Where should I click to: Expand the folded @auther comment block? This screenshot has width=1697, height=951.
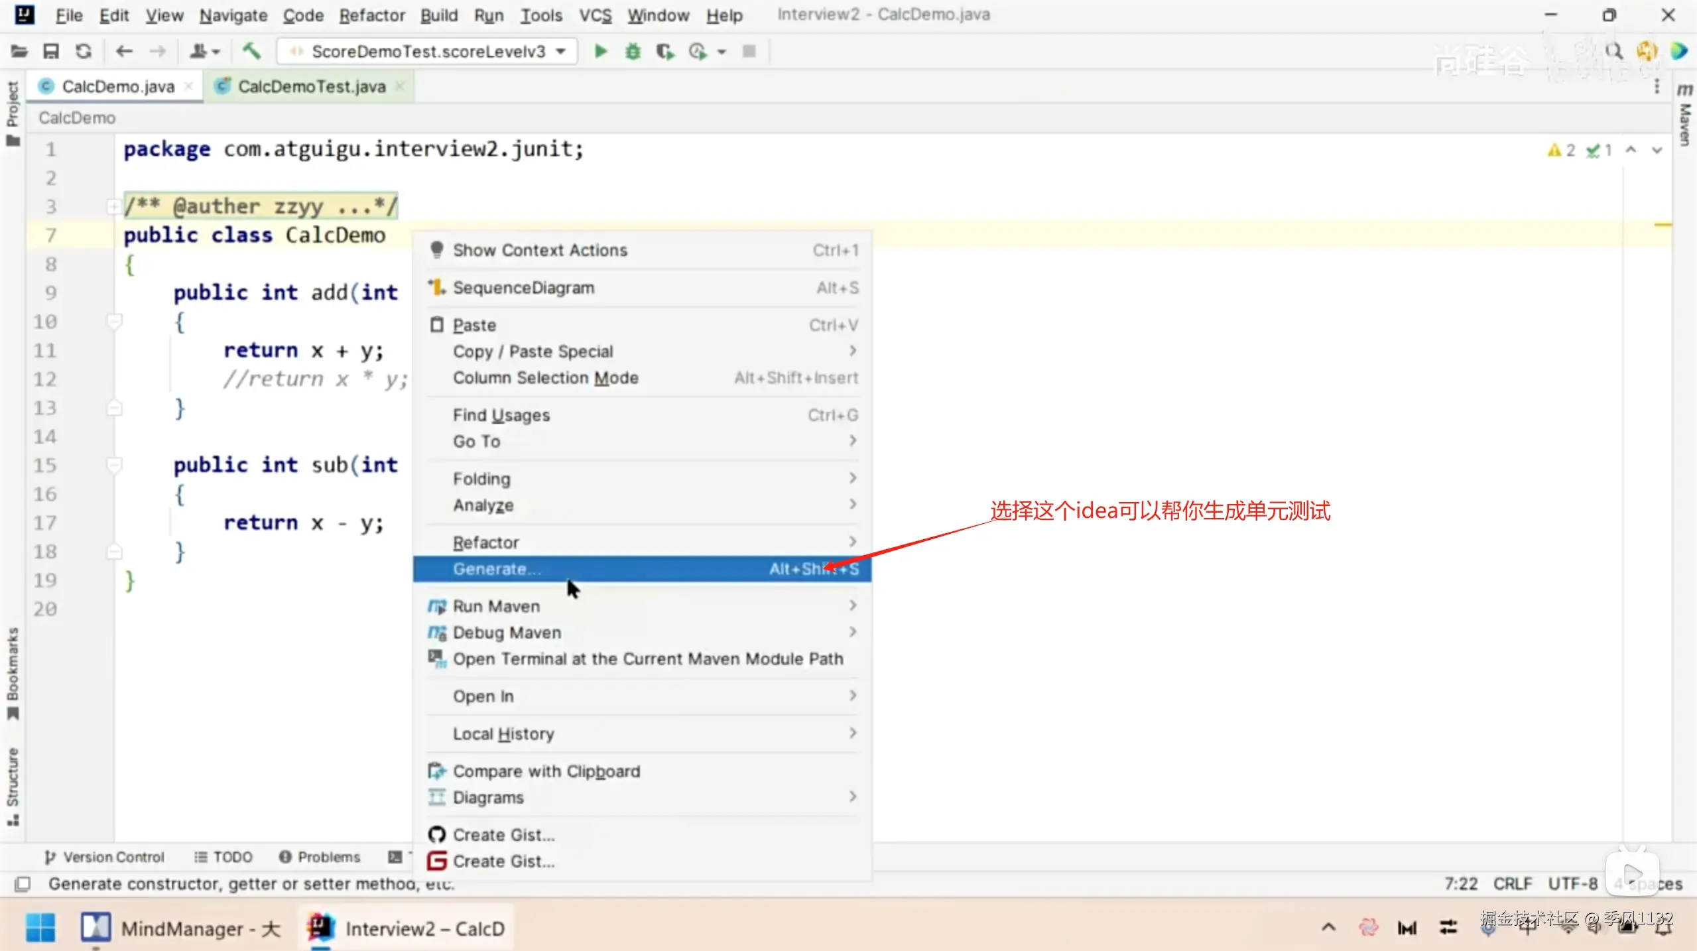[x=113, y=207]
